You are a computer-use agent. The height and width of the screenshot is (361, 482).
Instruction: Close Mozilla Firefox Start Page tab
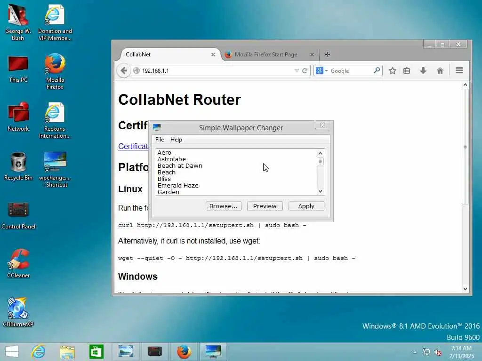click(312, 55)
